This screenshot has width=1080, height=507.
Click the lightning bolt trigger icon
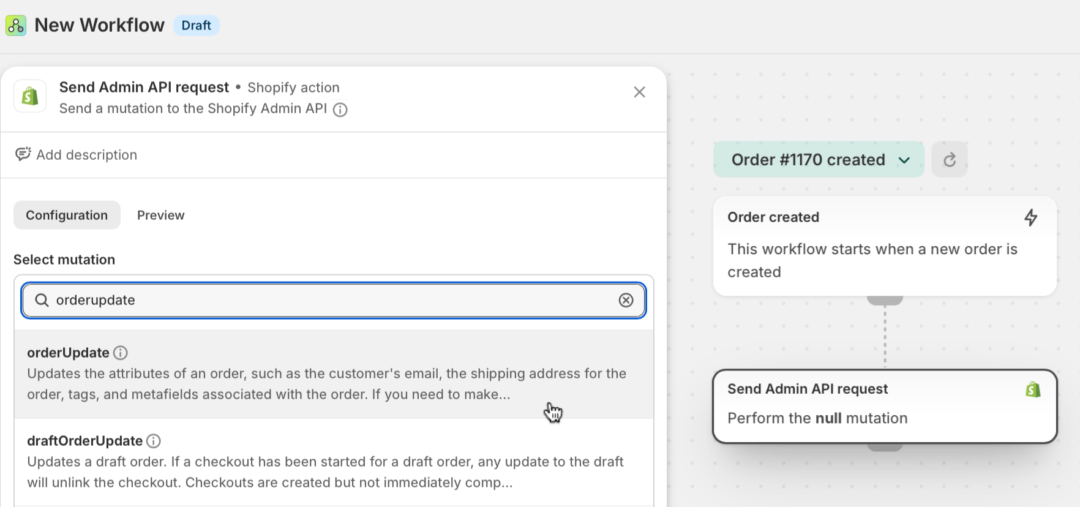point(1031,217)
